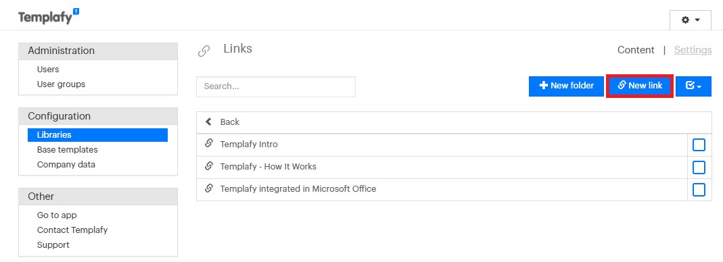This screenshot has height=262, width=723.
Task: Click the Links header chain icon
Action: click(204, 51)
